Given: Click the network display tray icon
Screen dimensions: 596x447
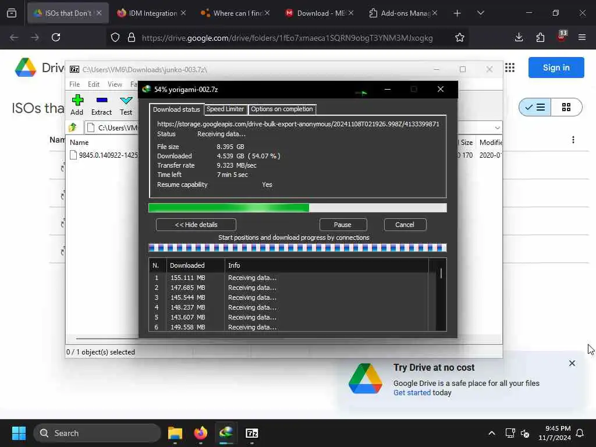Looking at the screenshot, I should (x=510, y=433).
